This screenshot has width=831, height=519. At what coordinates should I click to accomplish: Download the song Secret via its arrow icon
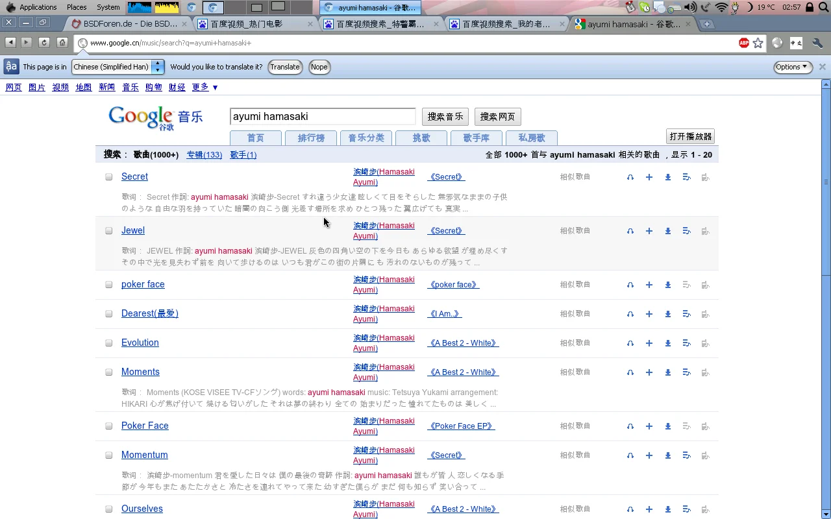pyautogui.click(x=667, y=177)
